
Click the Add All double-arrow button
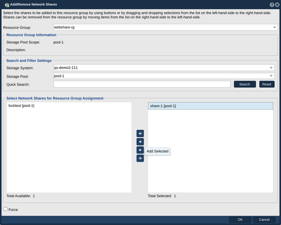pos(140,133)
